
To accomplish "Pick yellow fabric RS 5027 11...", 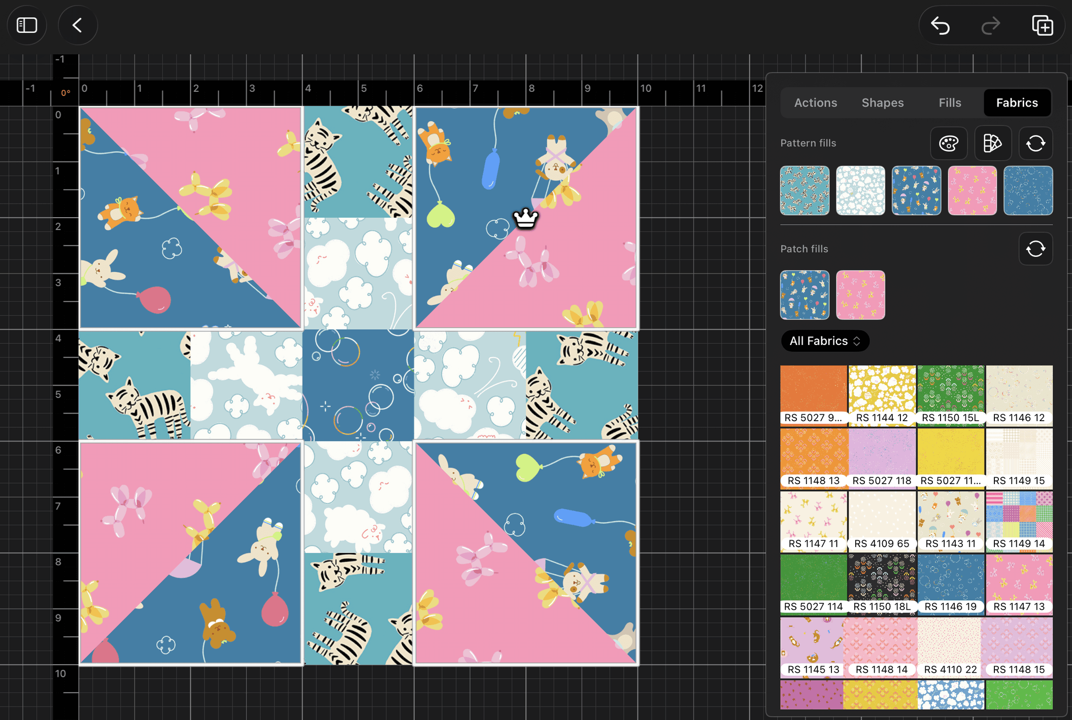I will tap(951, 458).
